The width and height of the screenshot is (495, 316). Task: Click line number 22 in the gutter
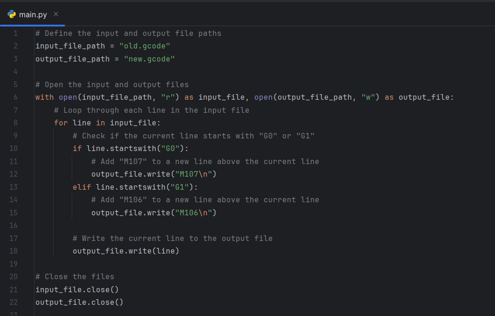[14, 302]
